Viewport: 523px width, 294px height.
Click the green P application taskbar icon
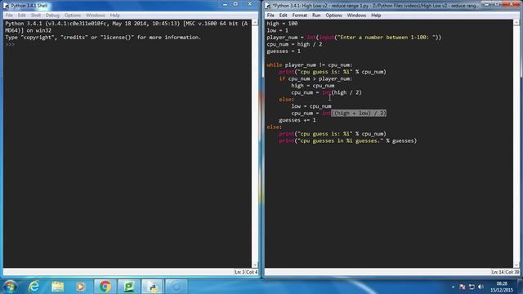(129, 287)
